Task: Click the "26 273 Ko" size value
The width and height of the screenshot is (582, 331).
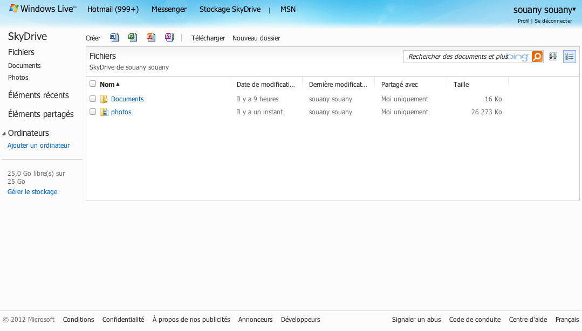Action: tap(487, 112)
